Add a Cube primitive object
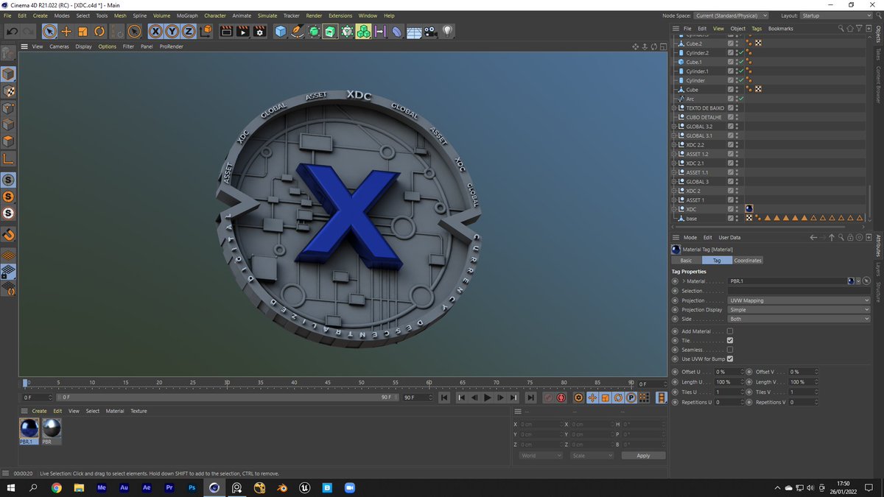The height and width of the screenshot is (497, 884). pyautogui.click(x=281, y=32)
